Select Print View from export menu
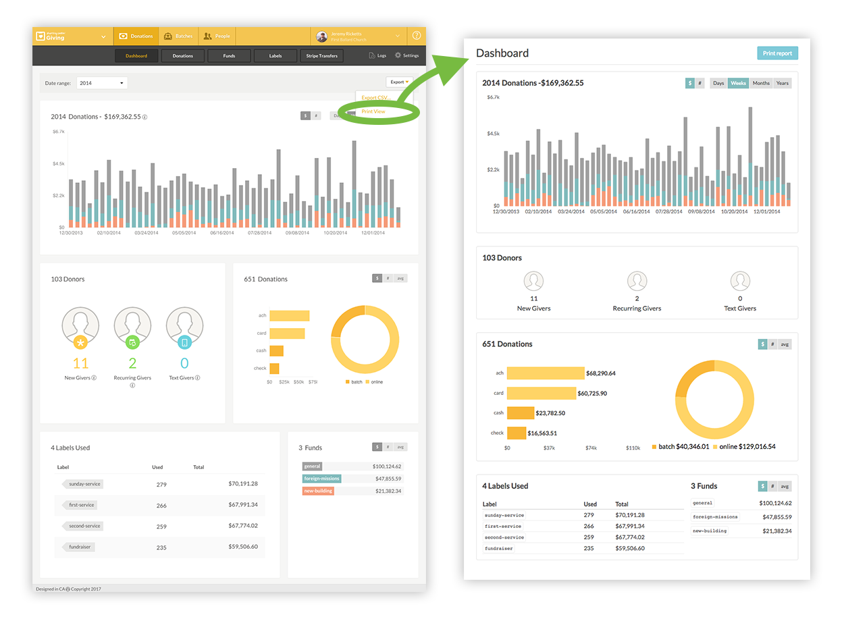Screen dimensions: 844x619 [x=373, y=111]
